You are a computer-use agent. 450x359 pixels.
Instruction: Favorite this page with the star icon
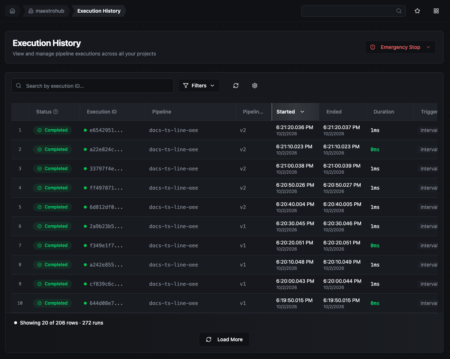point(417,11)
